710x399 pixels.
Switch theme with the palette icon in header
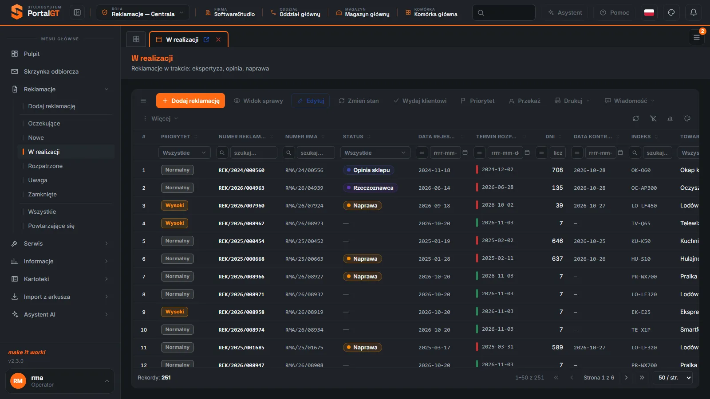click(x=671, y=13)
